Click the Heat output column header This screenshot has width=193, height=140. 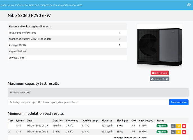(x=146, y=120)
